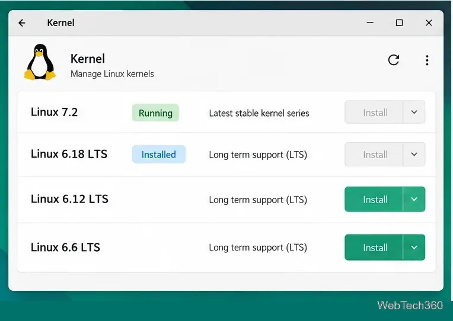Click the Kernel title in the title bar

(x=60, y=23)
